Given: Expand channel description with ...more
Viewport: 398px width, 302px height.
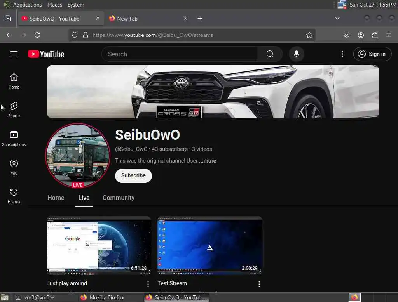Looking at the screenshot, I should point(208,161).
